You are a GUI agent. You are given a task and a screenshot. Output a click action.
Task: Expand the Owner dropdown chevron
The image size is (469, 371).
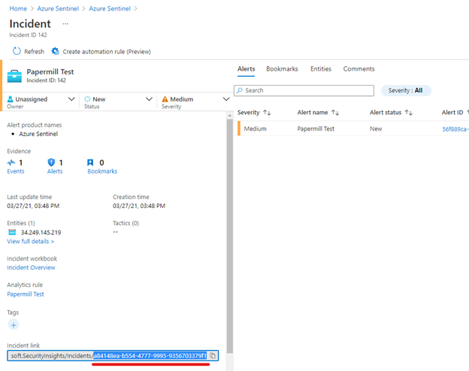[x=71, y=99]
